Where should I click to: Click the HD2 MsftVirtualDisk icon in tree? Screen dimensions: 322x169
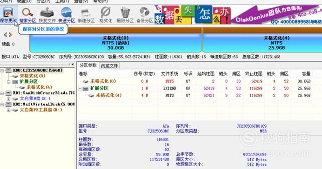click(x=8, y=104)
